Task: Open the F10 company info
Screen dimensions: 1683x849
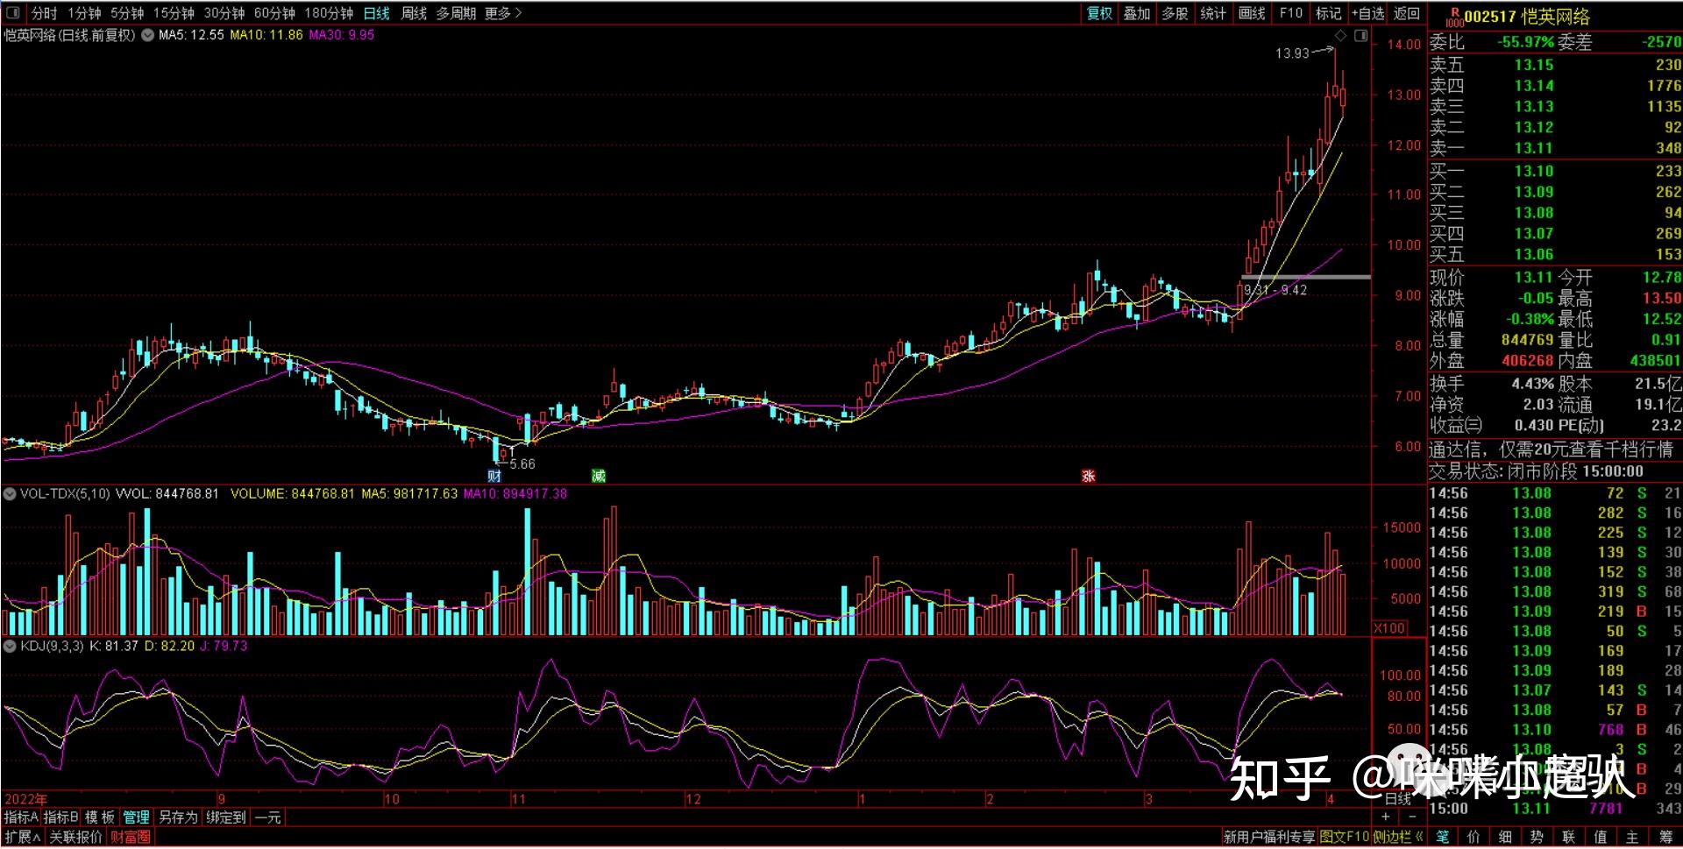Action: coord(1290,13)
